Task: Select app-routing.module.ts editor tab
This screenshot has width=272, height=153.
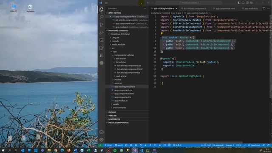Action: coord(164,8)
